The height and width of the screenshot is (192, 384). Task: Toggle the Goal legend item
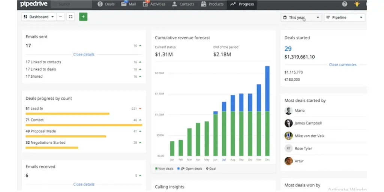tap(211, 169)
